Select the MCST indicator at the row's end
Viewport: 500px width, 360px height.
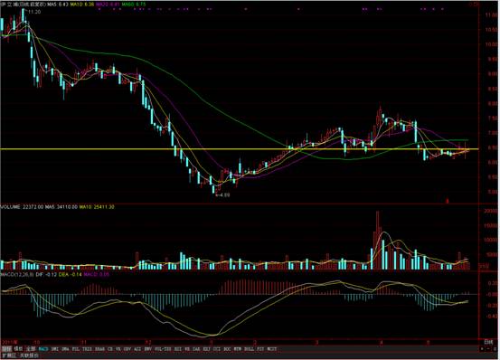click(271, 349)
